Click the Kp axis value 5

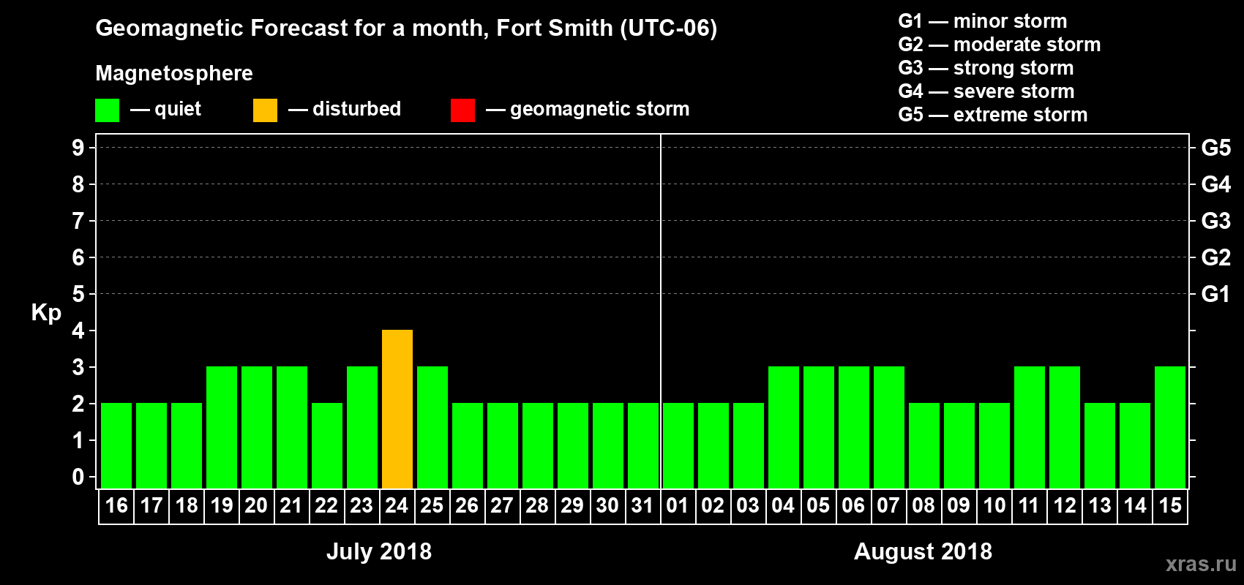pos(78,294)
